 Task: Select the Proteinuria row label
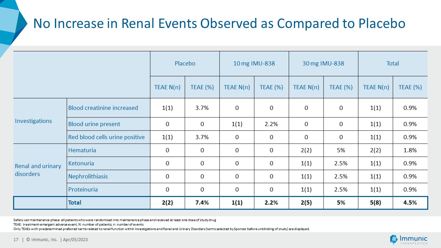83,189
